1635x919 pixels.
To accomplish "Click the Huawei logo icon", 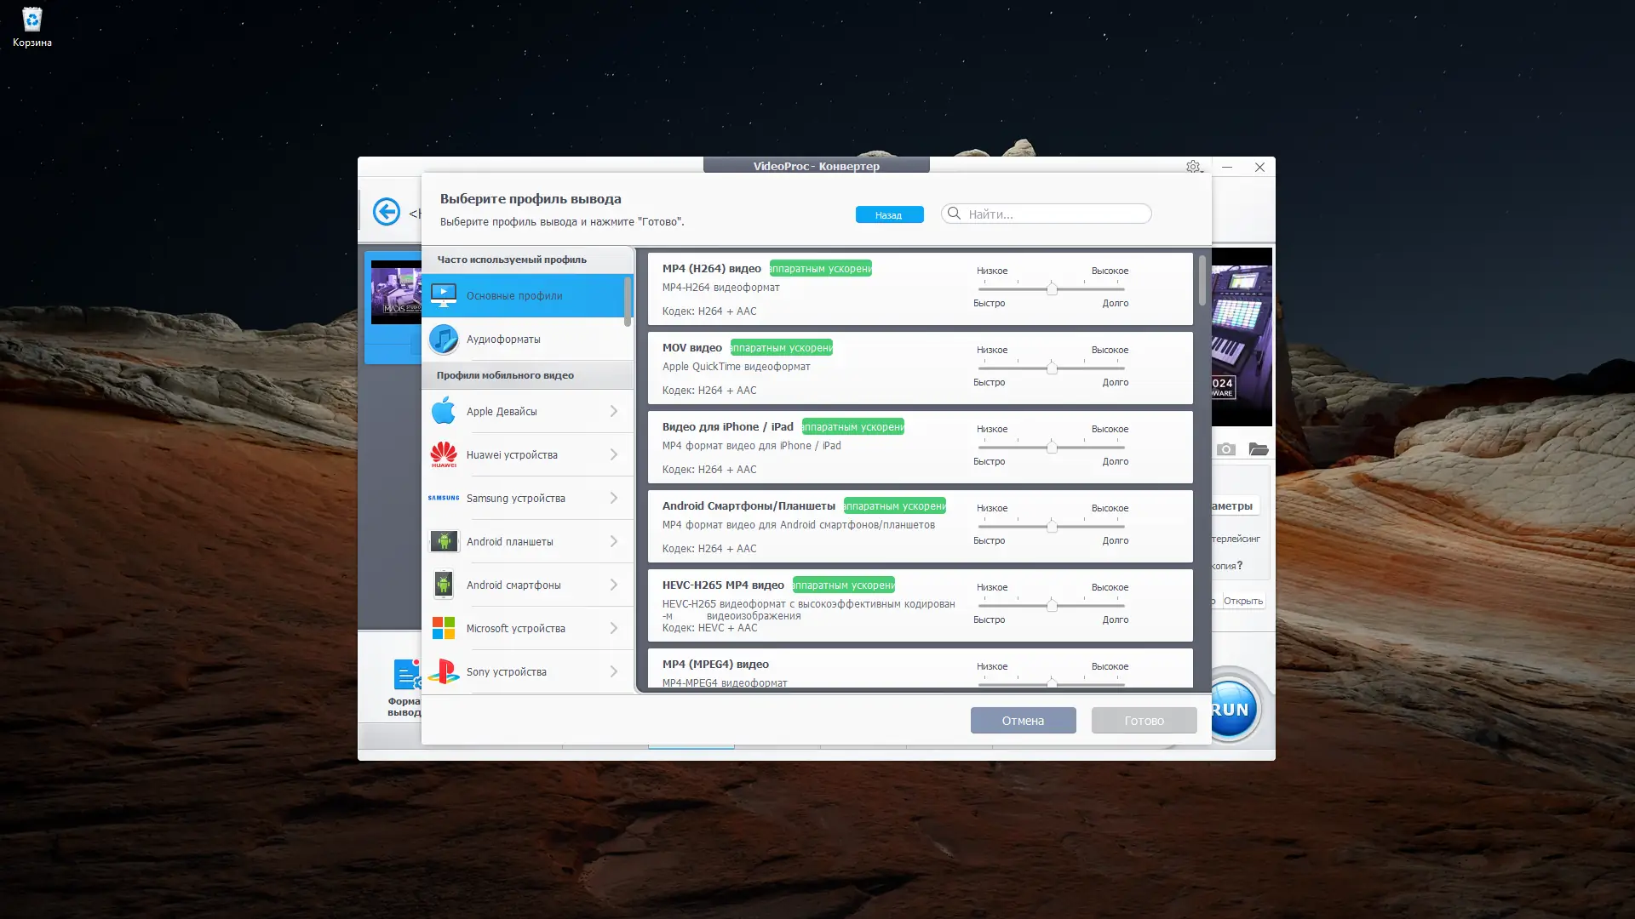I will point(444,454).
